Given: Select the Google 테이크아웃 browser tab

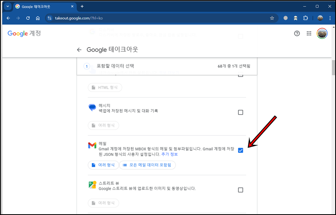Looking at the screenshot, I should [45, 6].
